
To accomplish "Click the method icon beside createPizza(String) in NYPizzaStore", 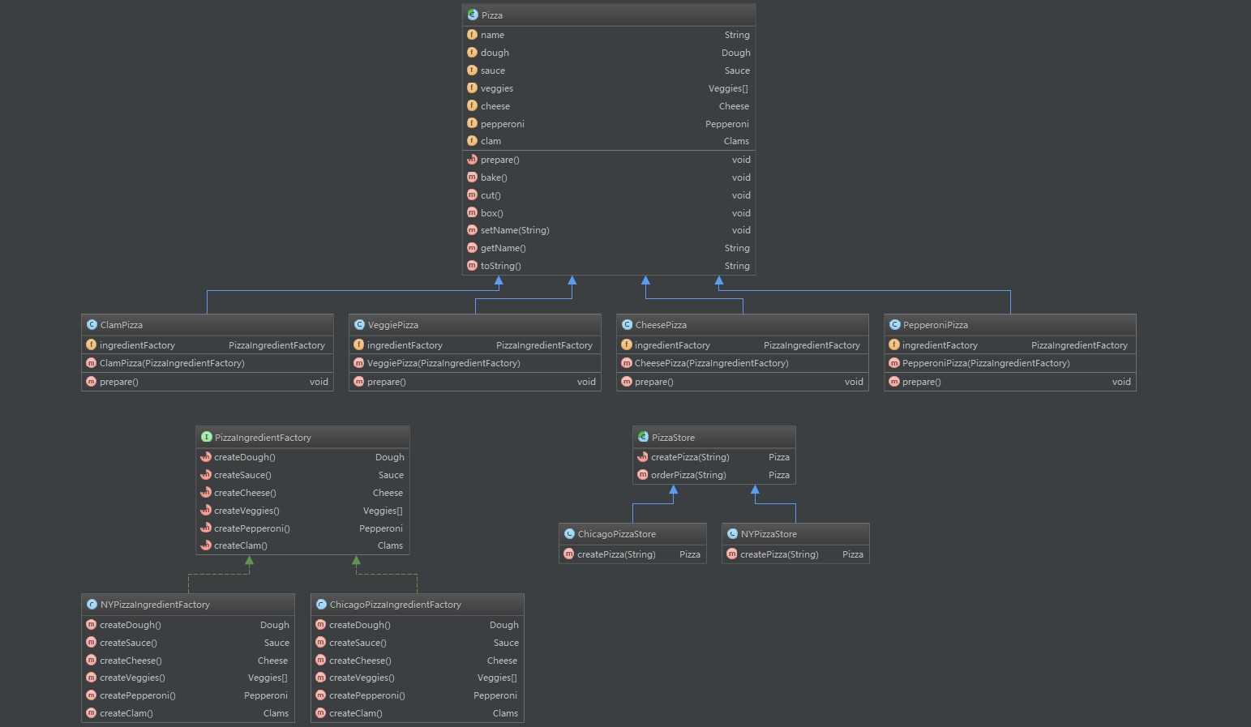I will click(x=731, y=554).
